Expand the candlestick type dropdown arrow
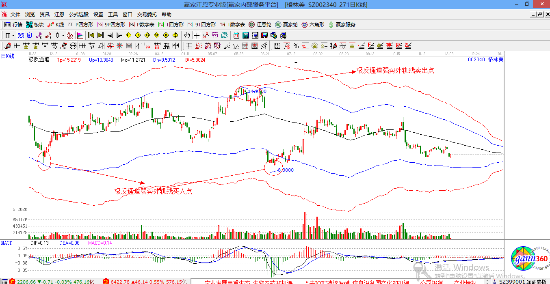Screen dimensions: 550x284 coord(63,35)
